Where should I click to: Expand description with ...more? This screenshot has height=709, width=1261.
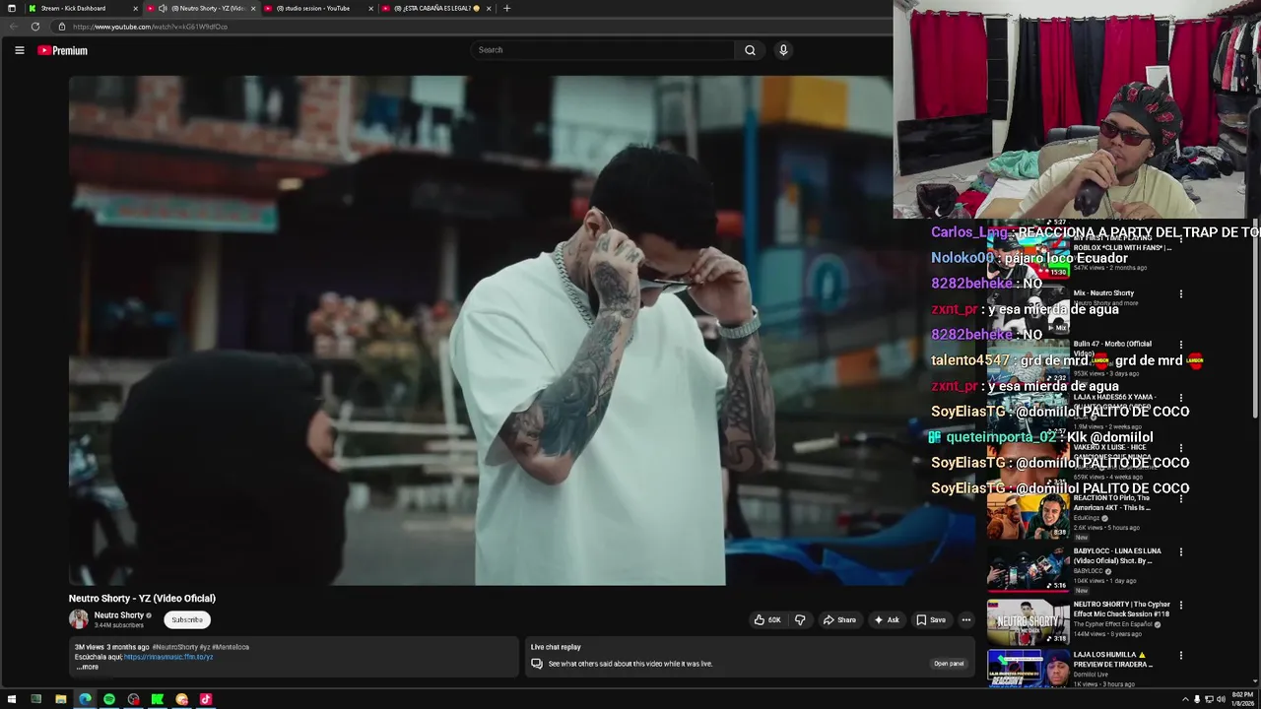87,667
